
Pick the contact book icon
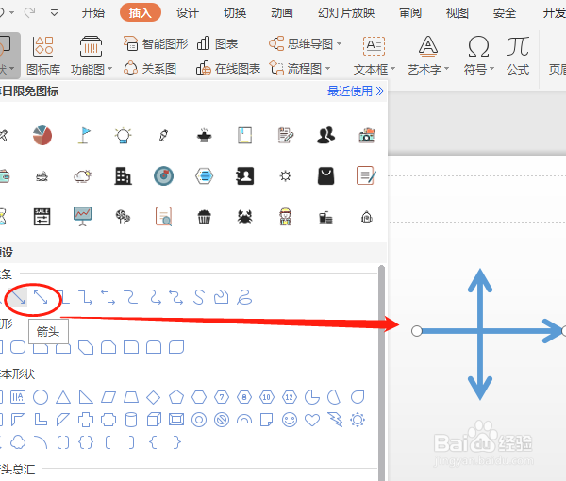pos(244,176)
